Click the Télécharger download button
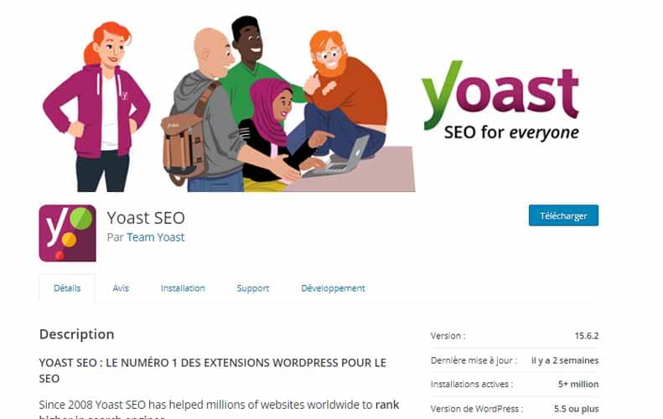663x419 pixels. [x=563, y=215]
